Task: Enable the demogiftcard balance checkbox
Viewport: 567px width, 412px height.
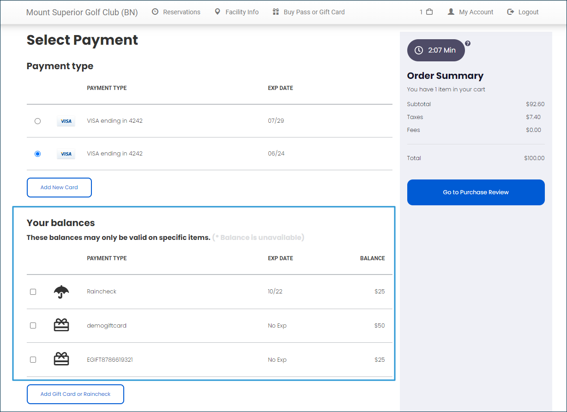Action: pos(33,325)
